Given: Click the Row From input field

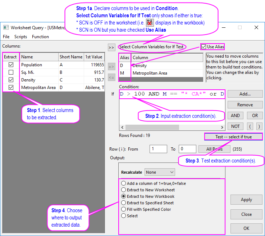Looking at the screenshot, I should pyautogui.click(x=158, y=149).
